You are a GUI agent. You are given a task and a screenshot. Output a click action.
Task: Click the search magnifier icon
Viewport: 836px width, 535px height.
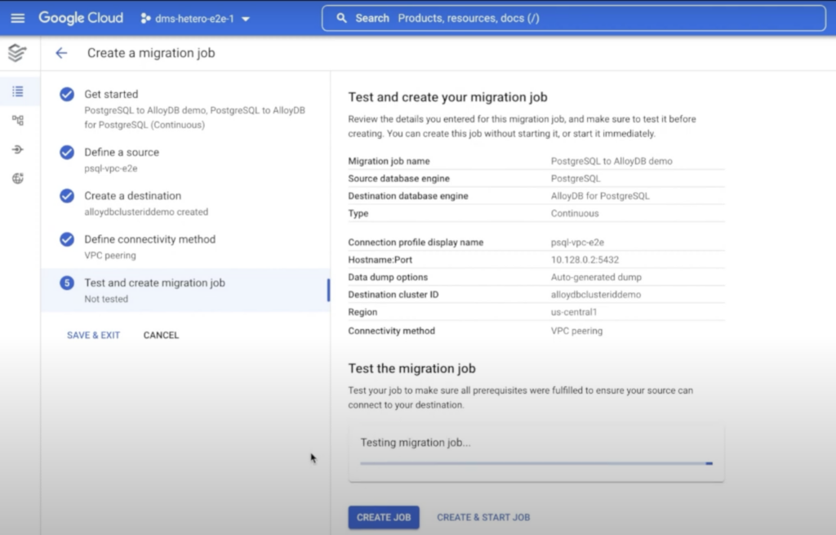tap(342, 18)
